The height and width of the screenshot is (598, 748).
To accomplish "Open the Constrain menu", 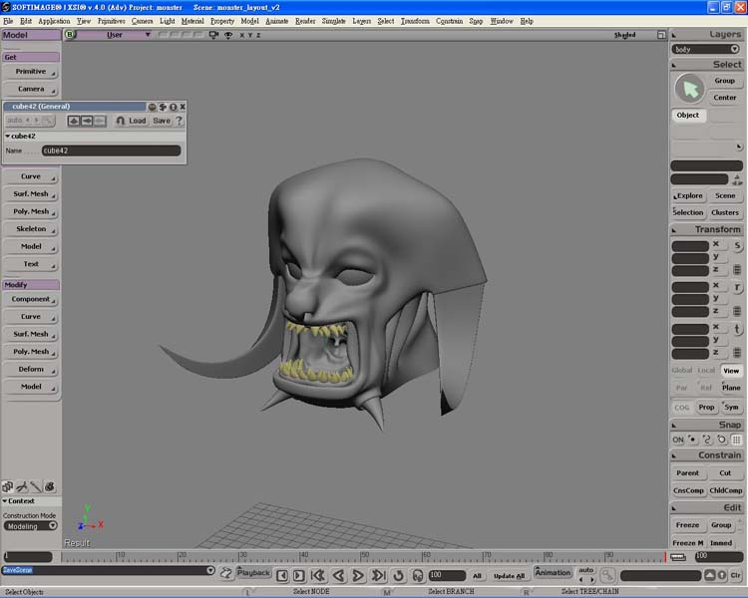I will [449, 21].
